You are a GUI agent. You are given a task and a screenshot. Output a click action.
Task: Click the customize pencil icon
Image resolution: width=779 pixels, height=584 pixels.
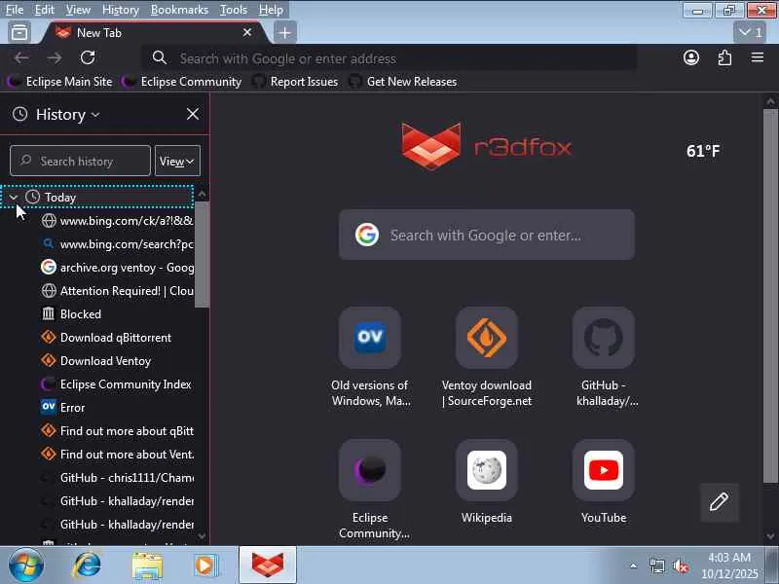719,502
